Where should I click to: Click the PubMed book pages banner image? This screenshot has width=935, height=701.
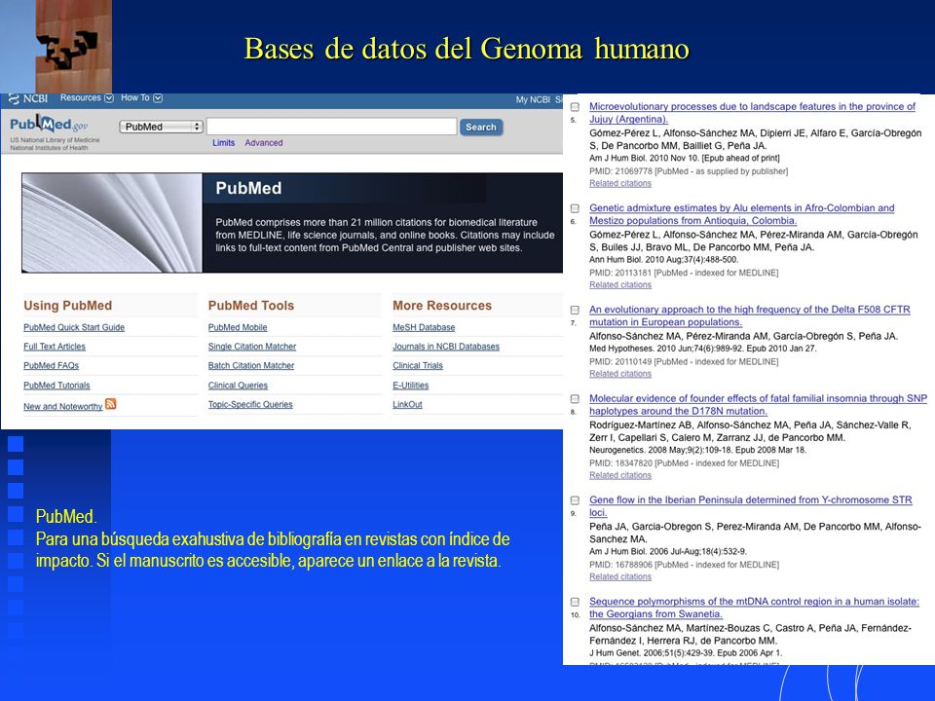tap(112, 223)
